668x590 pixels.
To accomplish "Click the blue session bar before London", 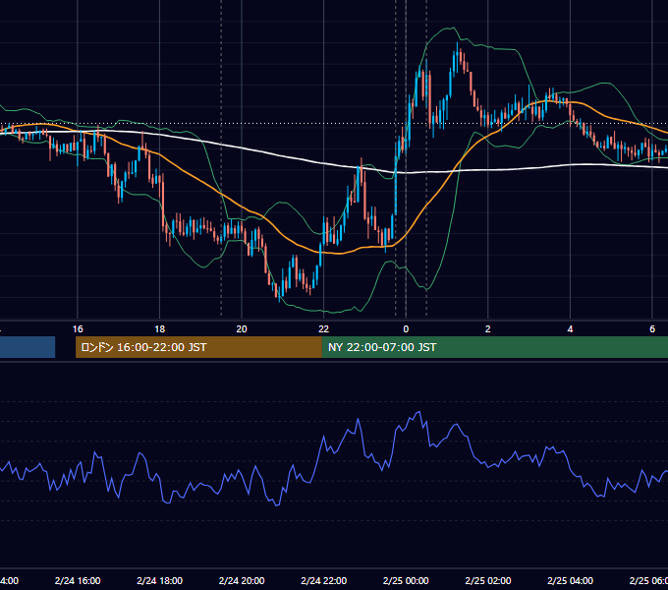I will 28,347.
